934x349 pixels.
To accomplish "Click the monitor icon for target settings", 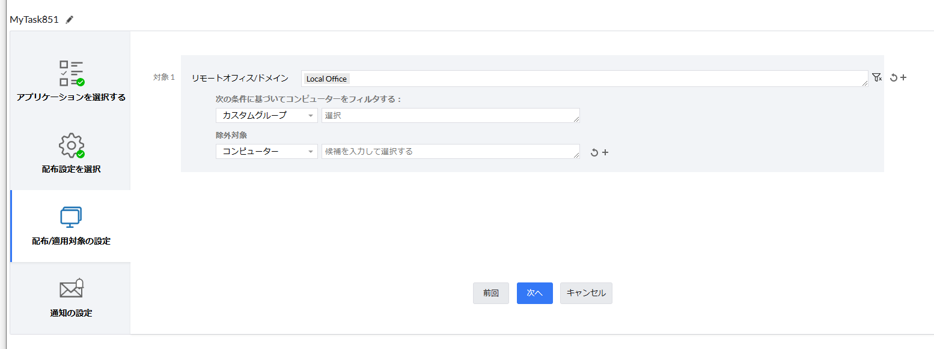I will pyautogui.click(x=71, y=217).
